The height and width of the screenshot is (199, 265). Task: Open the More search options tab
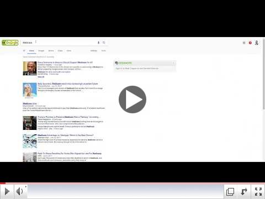pos(68,51)
